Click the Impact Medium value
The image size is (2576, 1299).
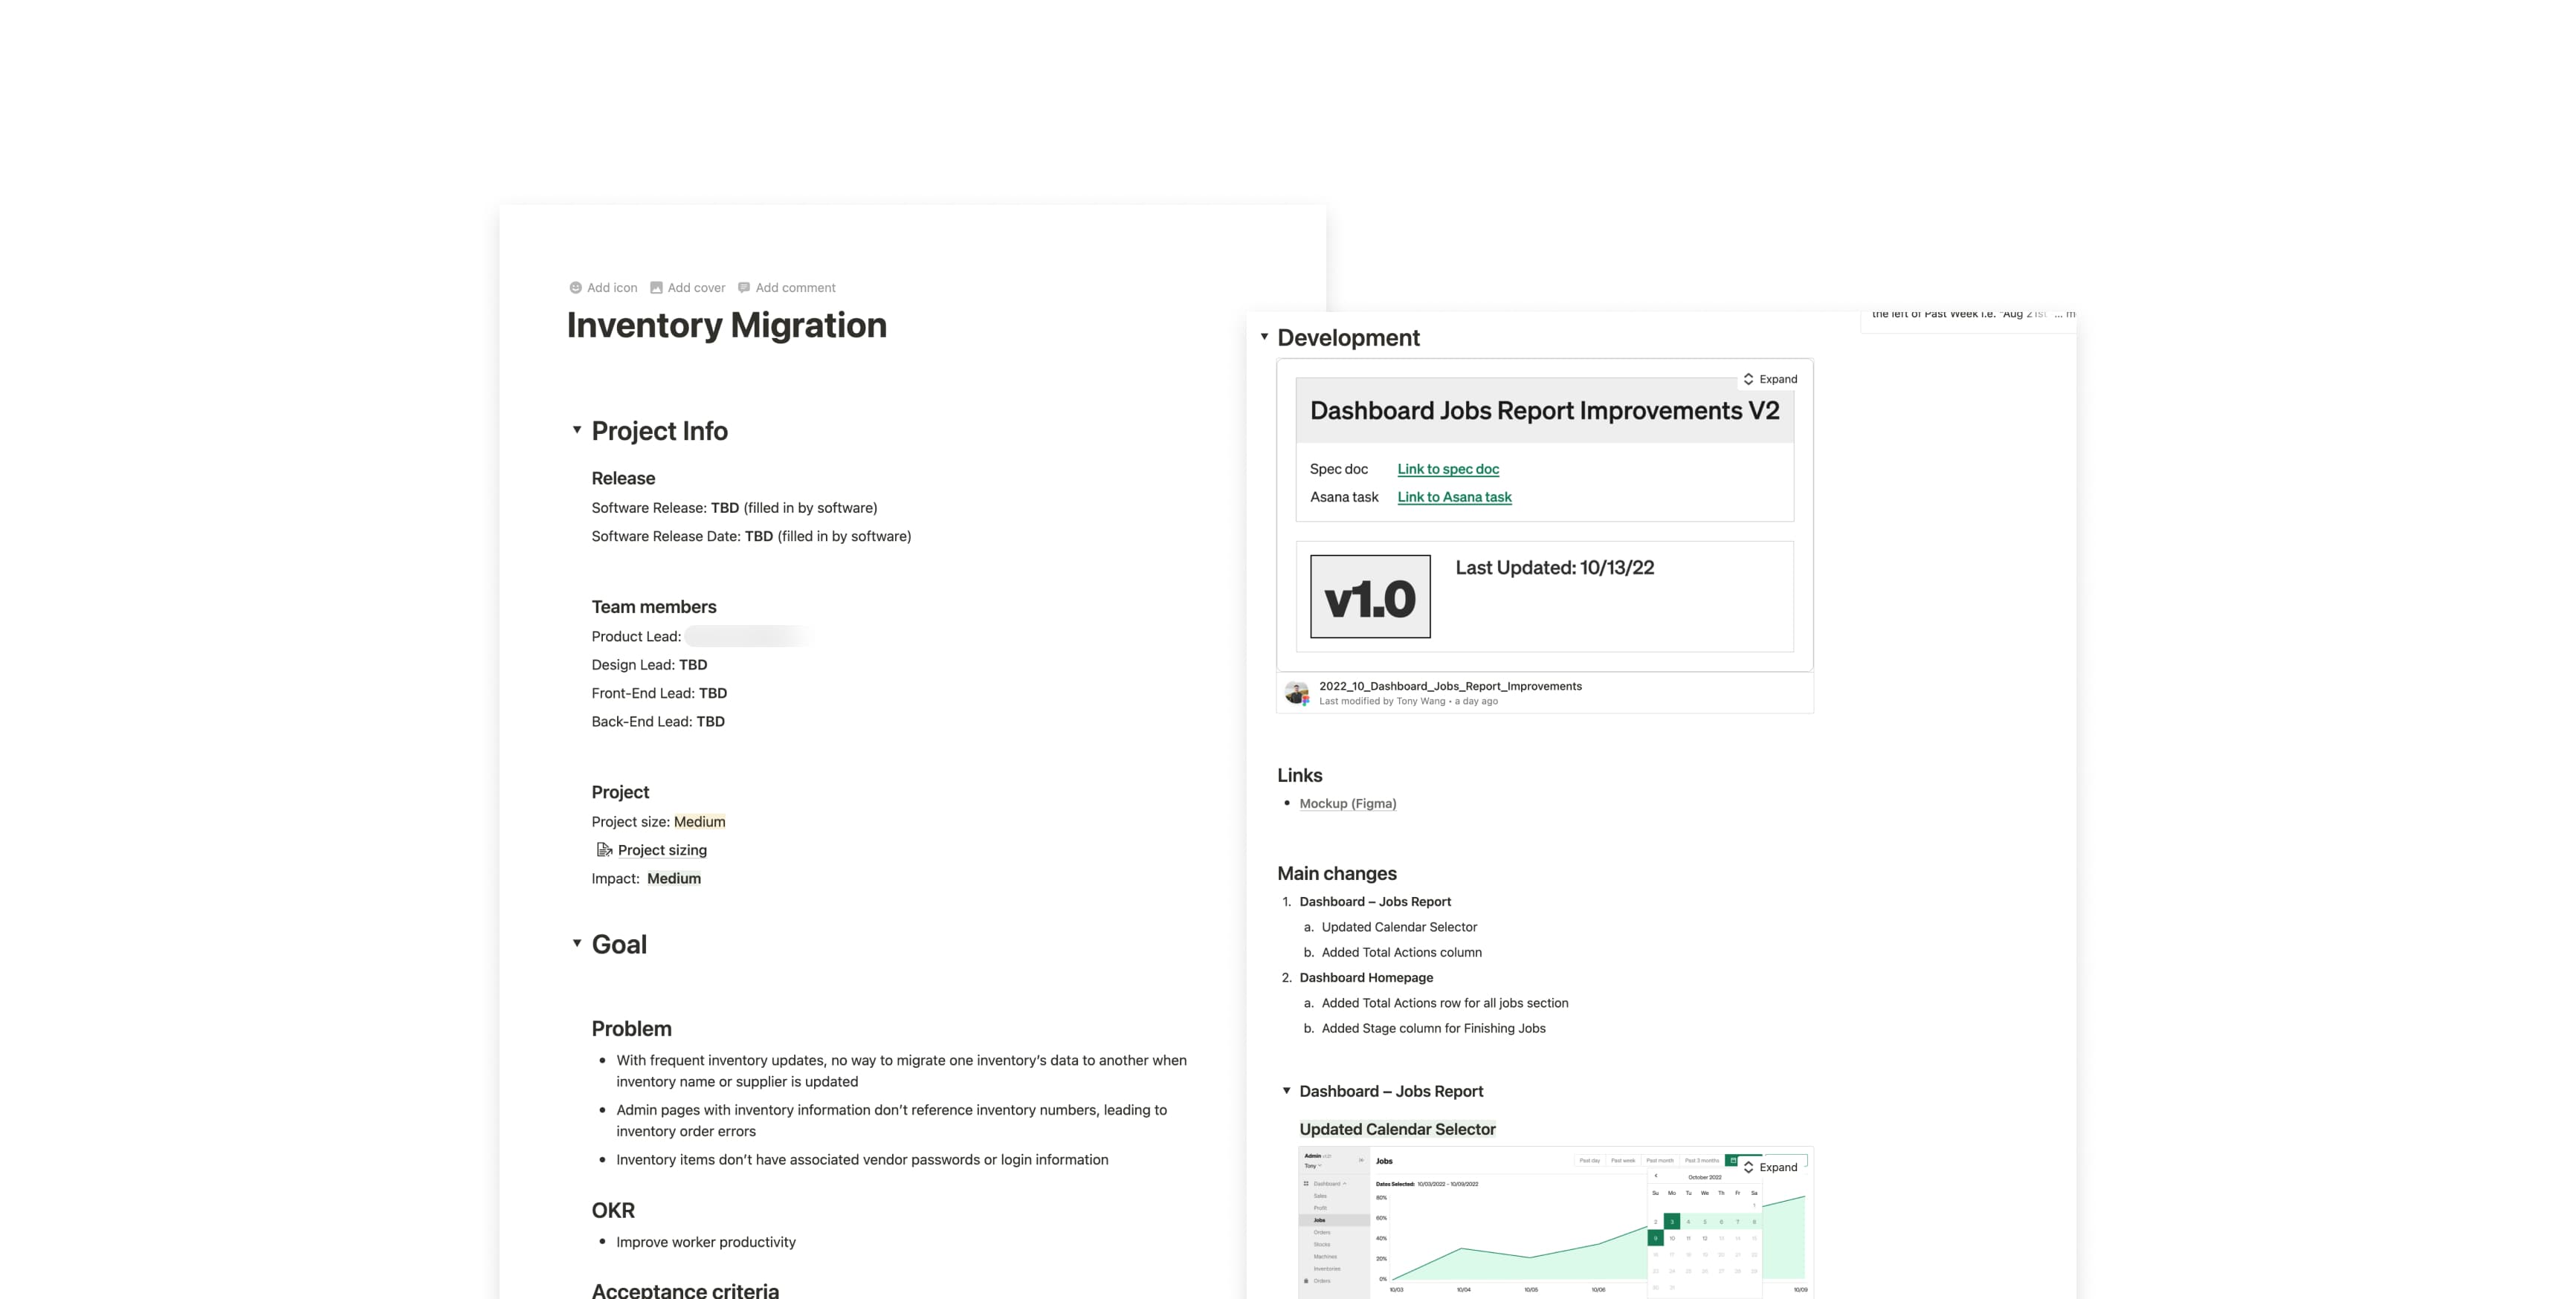[x=674, y=878]
